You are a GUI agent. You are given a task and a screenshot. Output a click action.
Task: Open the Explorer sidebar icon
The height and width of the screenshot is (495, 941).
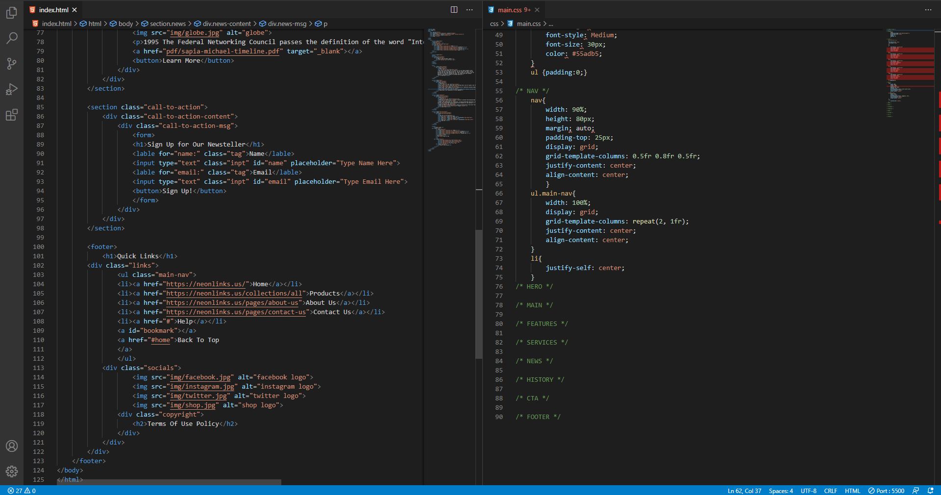pos(12,13)
